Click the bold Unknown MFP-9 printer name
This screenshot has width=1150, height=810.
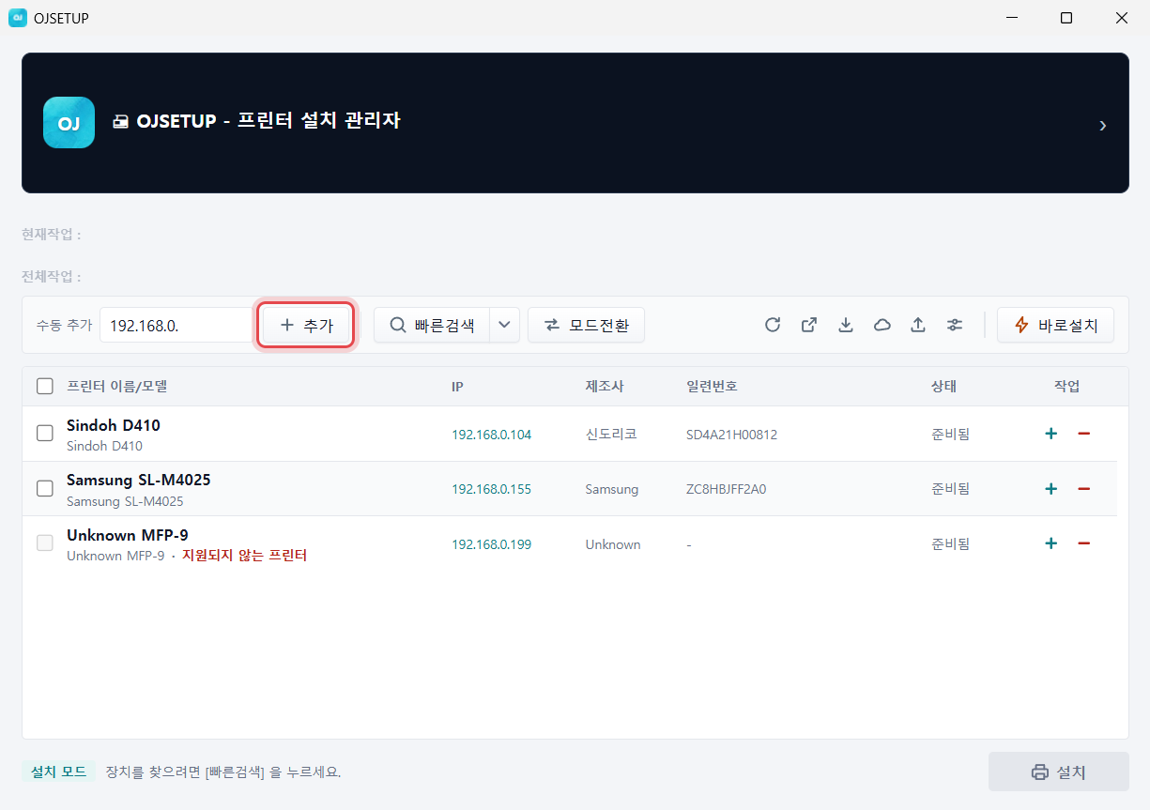128,535
